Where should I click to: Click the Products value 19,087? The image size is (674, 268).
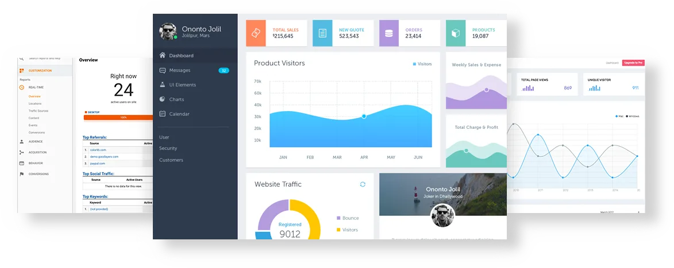click(480, 37)
